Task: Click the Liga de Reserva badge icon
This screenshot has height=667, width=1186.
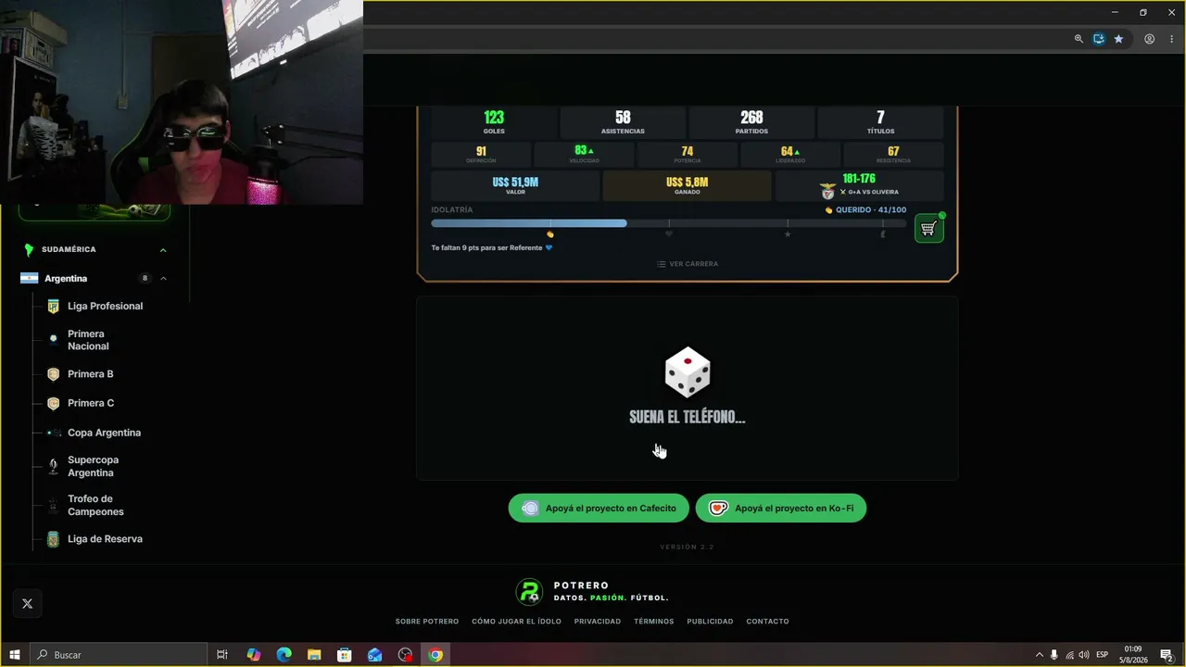Action: pyautogui.click(x=53, y=539)
